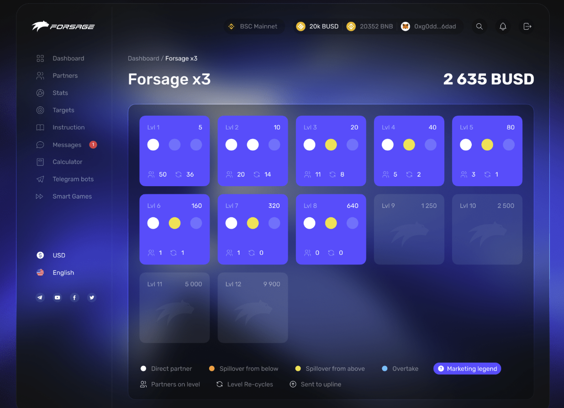
Task: Click the partners icon showing 3 in Lvl 5
Action: click(464, 174)
